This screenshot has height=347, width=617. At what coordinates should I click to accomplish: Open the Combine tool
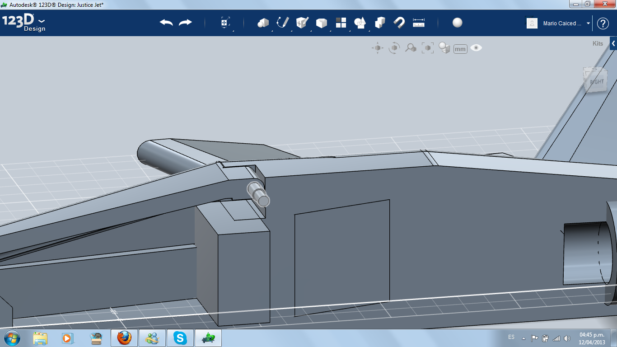click(380, 23)
